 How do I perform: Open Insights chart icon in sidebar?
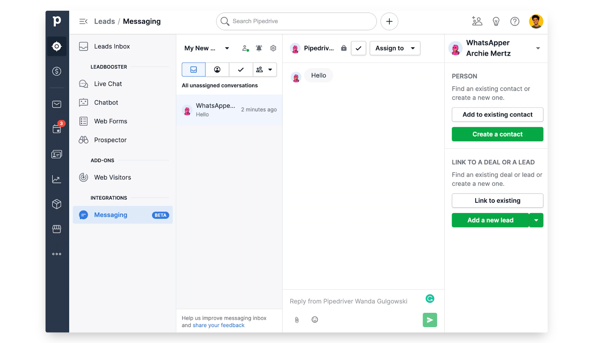57,179
